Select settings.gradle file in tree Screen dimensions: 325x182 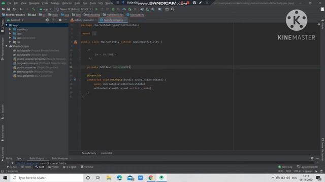point(32,71)
